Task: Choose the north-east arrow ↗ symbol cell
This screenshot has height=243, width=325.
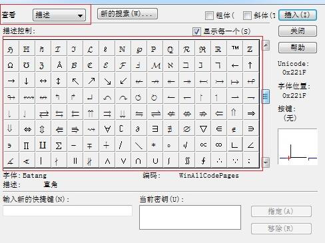Action: (x=91, y=81)
